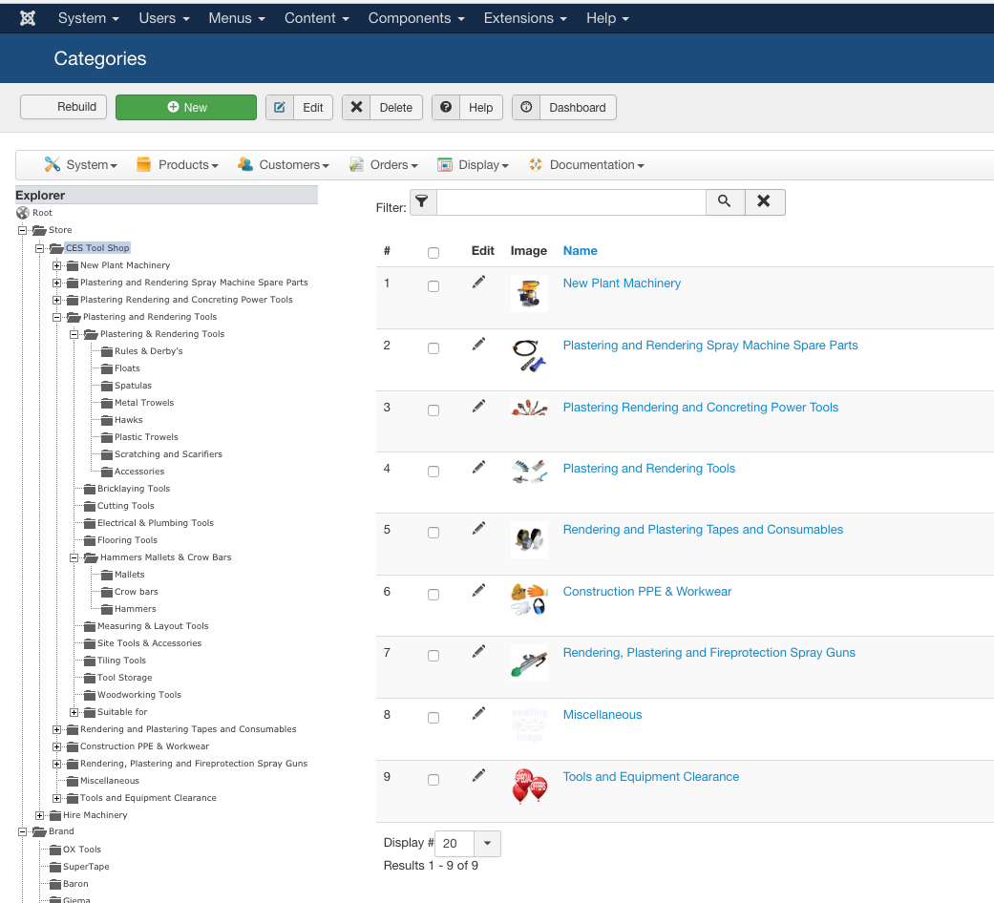Click edit pencil for Construction PPE & Workwear
Image resolution: width=994 pixels, height=903 pixels.
click(x=479, y=590)
